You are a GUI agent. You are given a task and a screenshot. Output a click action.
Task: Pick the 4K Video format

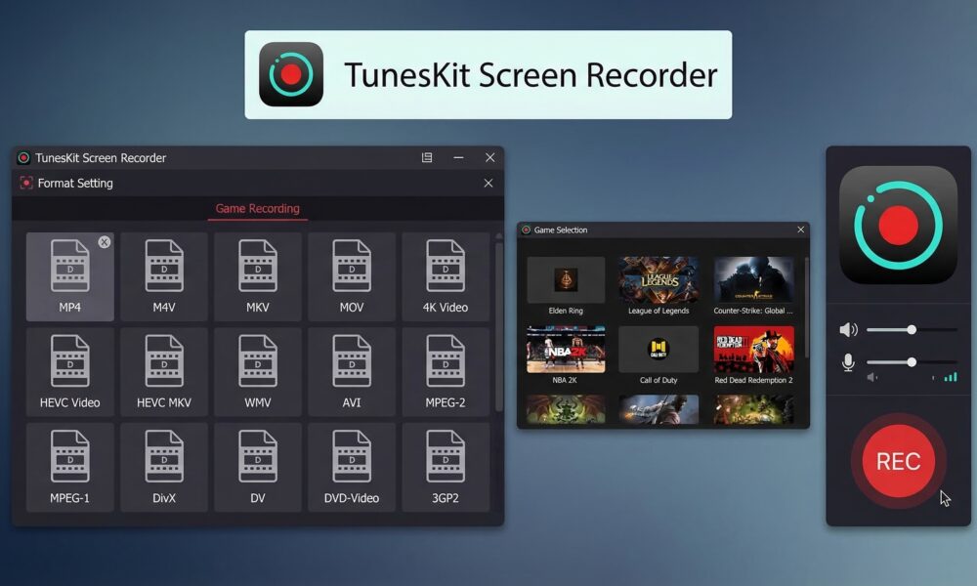click(x=445, y=275)
